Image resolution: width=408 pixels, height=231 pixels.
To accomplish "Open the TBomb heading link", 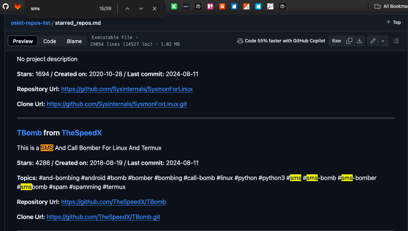I will [29, 133].
